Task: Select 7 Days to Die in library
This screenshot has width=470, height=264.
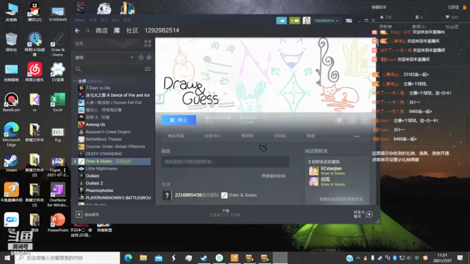Action: pos(98,88)
